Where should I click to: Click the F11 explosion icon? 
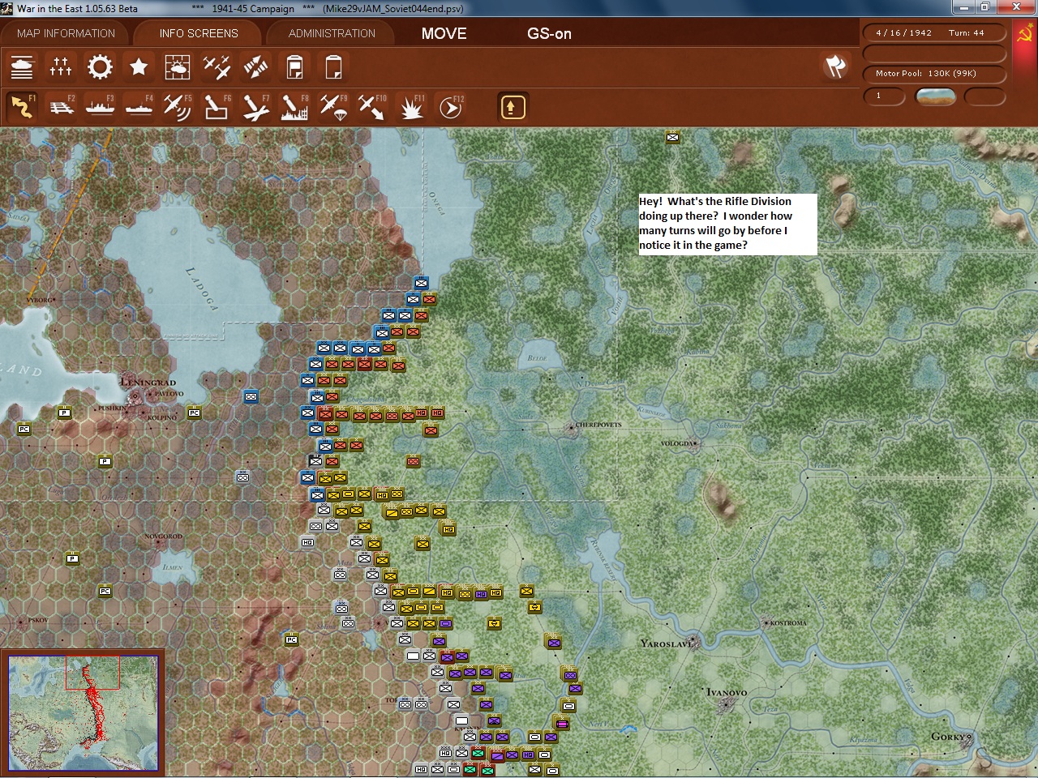tap(411, 106)
